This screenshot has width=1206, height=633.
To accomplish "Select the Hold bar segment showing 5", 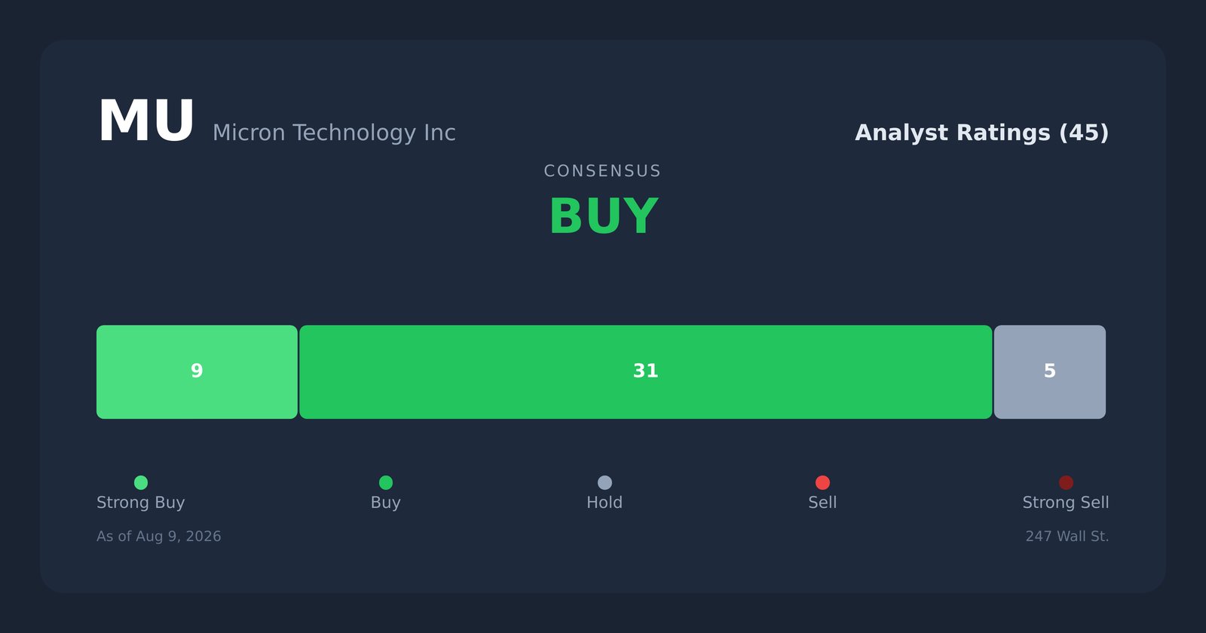I will [x=1050, y=372].
